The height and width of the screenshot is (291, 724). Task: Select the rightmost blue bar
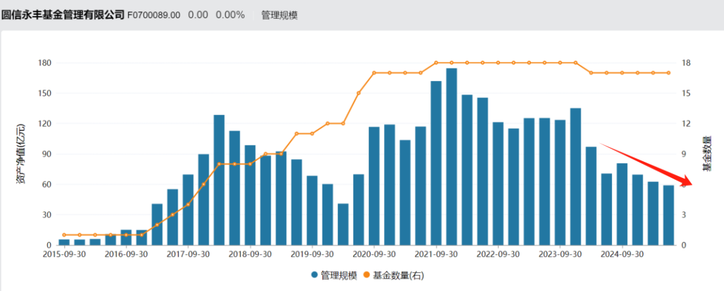668,215
